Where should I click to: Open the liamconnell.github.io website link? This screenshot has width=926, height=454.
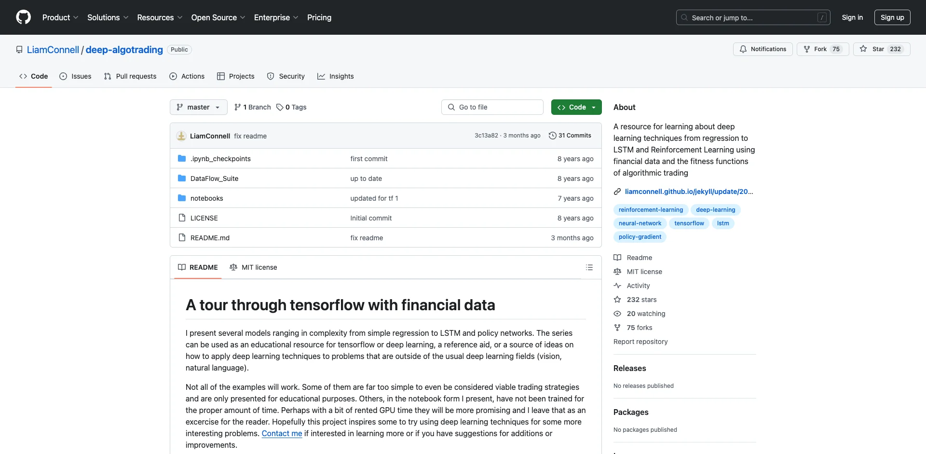tap(689, 192)
